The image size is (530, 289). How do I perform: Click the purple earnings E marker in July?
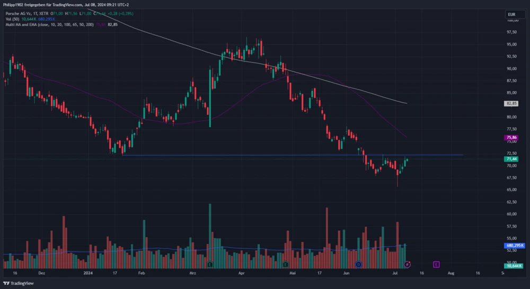pos(436,264)
